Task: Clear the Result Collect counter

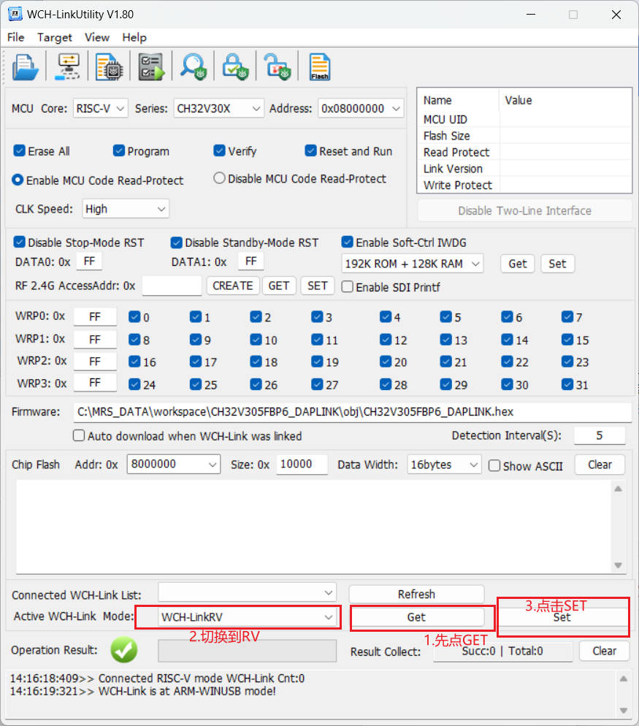Action: pos(604,651)
